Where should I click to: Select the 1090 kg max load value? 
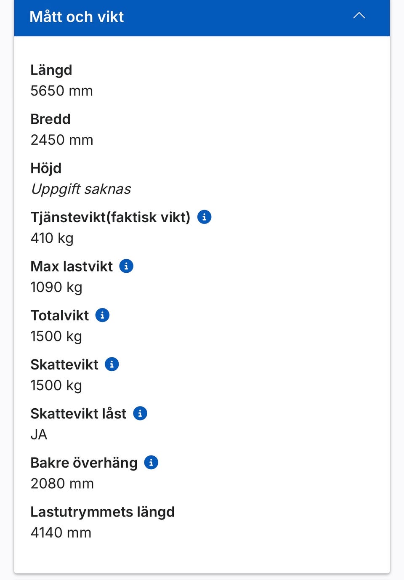pos(56,287)
